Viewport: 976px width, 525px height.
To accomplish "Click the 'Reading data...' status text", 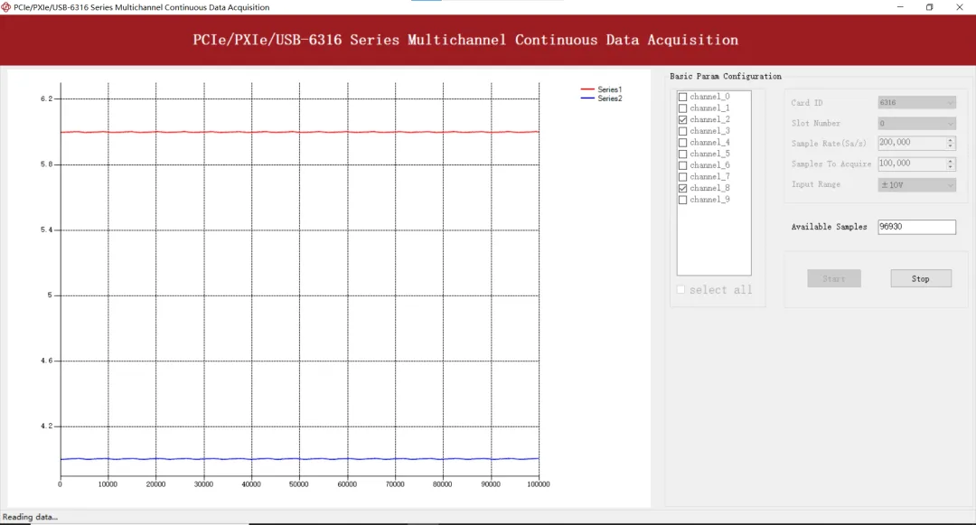I will click(x=30, y=517).
